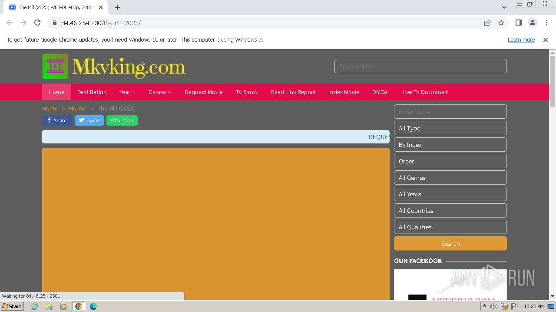Click the address bar URL text
Image resolution: width=556 pixels, height=312 pixels.
(101, 23)
